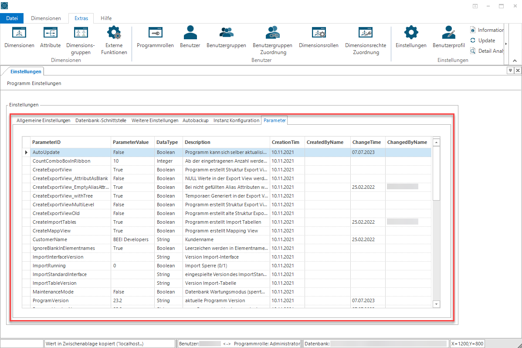Open the Datenbank-Schnittstelle tab
Screen dimensions: 522x348
click(101, 120)
